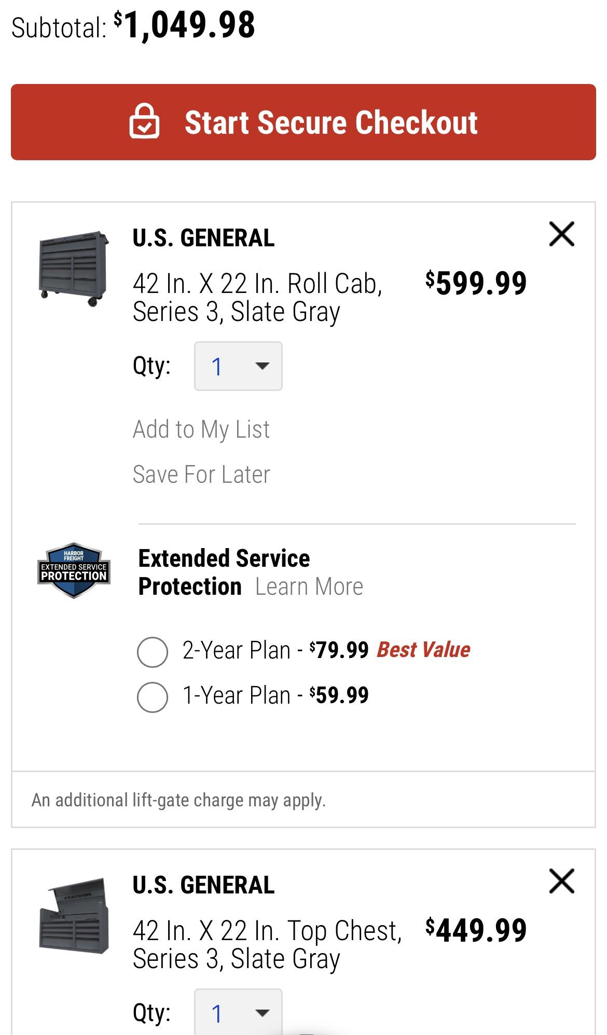Add the Roll Cab to My List
The image size is (607, 1035).
pos(201,429)
